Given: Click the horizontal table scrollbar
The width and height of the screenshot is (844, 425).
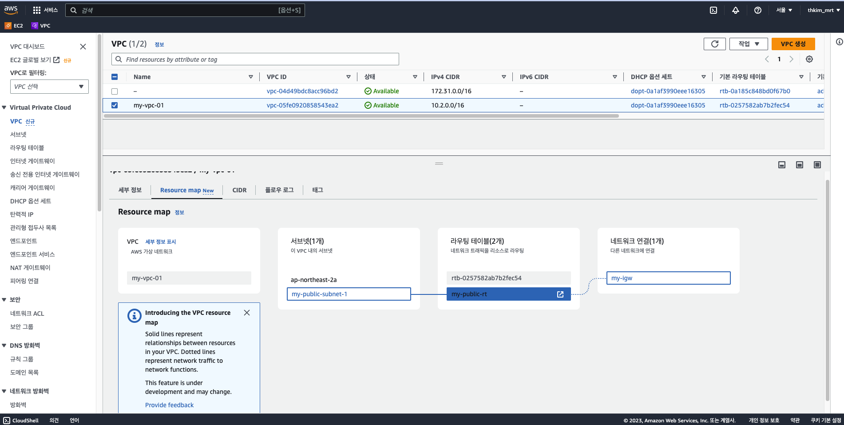Looking at the screenshot, I should coord(361,116).
